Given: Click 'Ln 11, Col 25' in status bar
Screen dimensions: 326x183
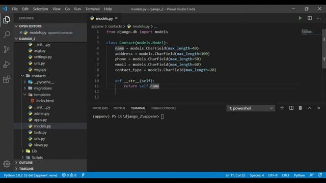Looking at the screenshot, I should [x=235, y=175].
